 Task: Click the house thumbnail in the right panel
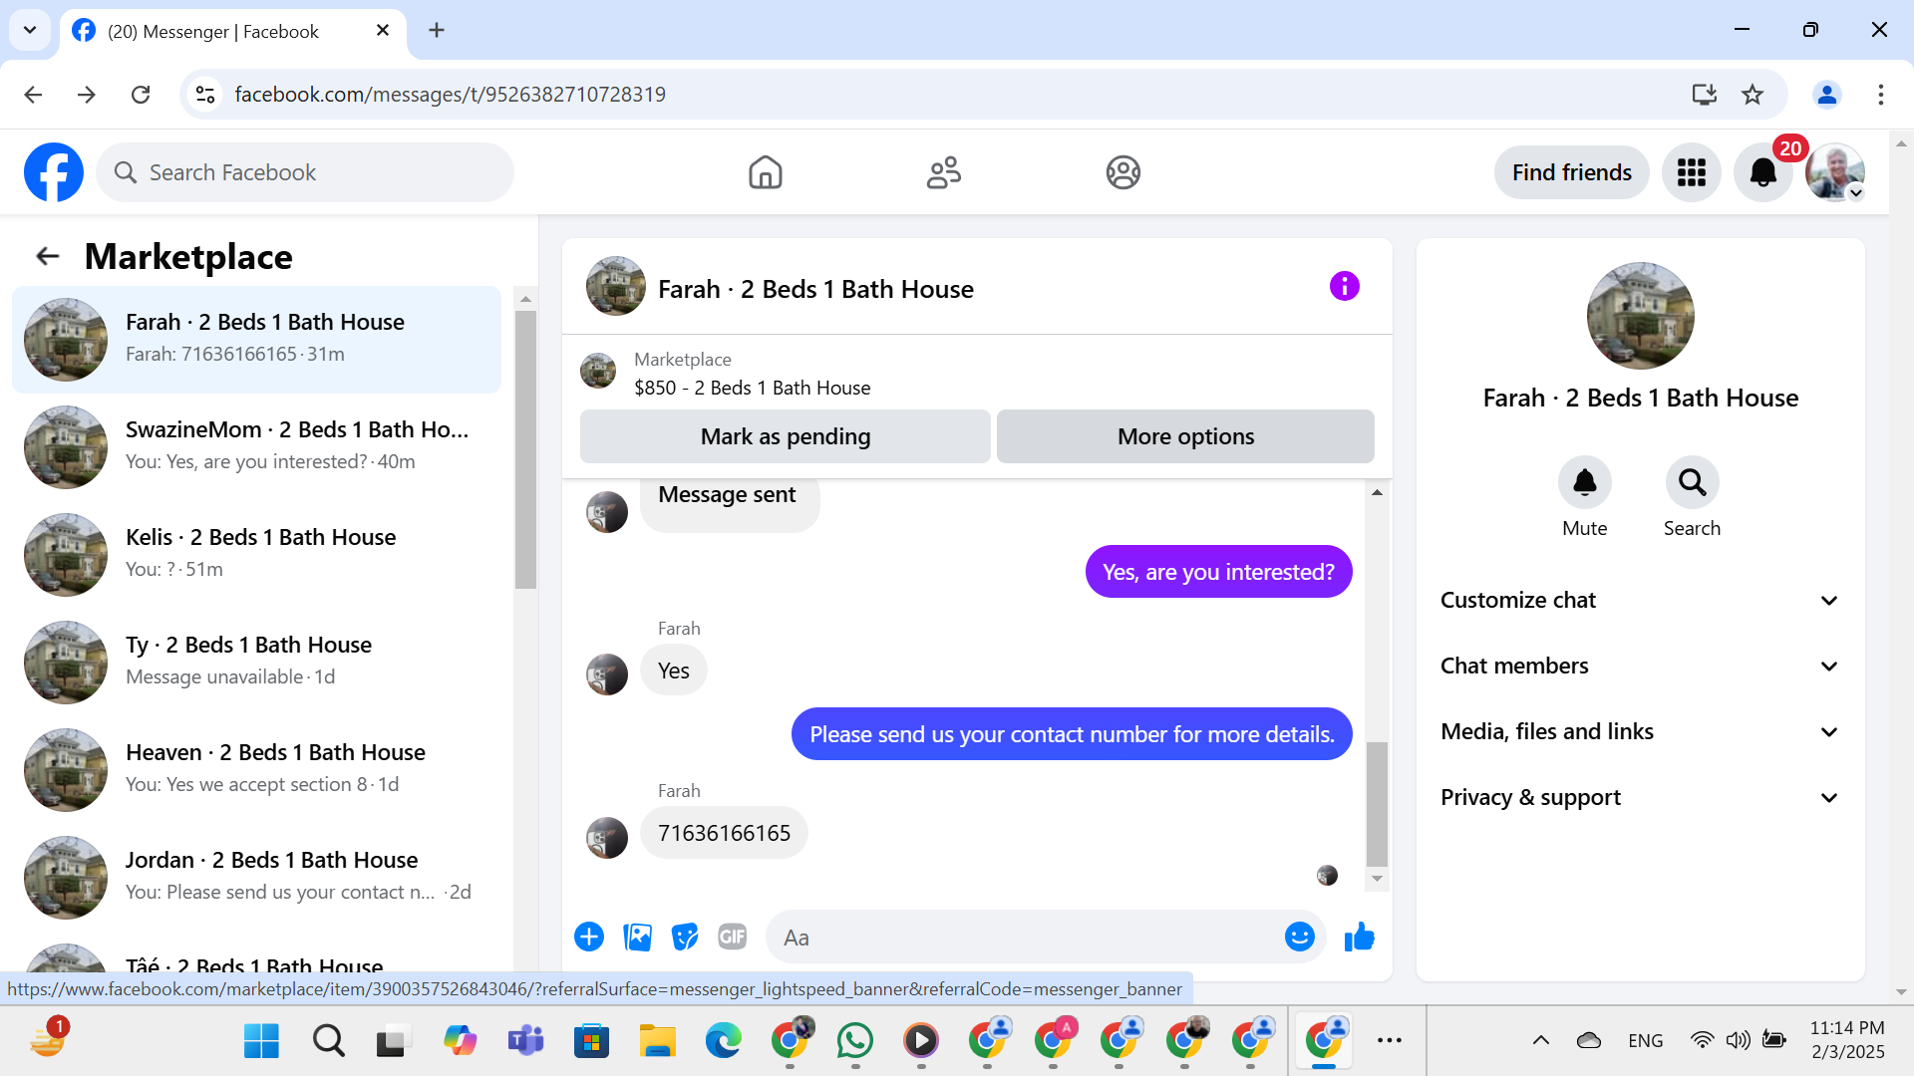[1640, 316]
